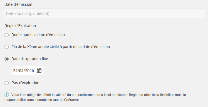This screenshot has height=107, width=208.
Task: Click the Règle d'Expiration section heading
Action: coord(20,26)
